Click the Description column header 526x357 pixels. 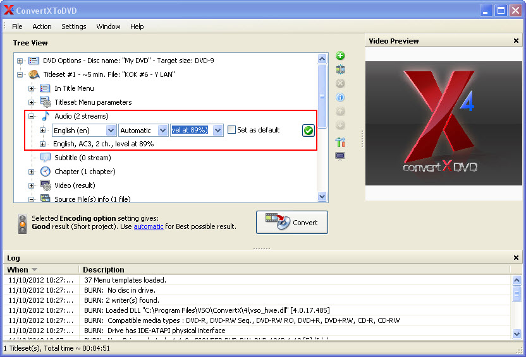[294, 270]
